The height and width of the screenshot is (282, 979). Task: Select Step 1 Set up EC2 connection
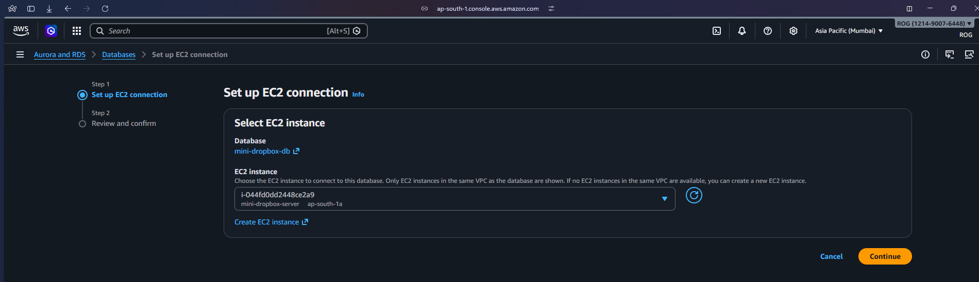coord(129,95)
